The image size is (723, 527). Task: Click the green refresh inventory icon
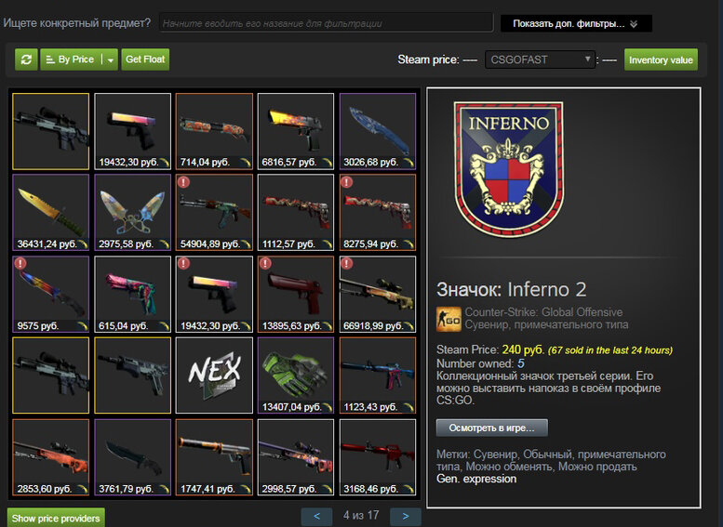tap(26, 59)
